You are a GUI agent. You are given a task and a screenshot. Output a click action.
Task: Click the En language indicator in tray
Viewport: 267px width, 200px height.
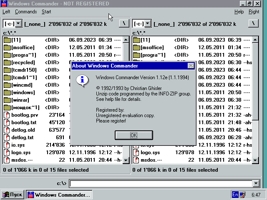click(235, 195)
